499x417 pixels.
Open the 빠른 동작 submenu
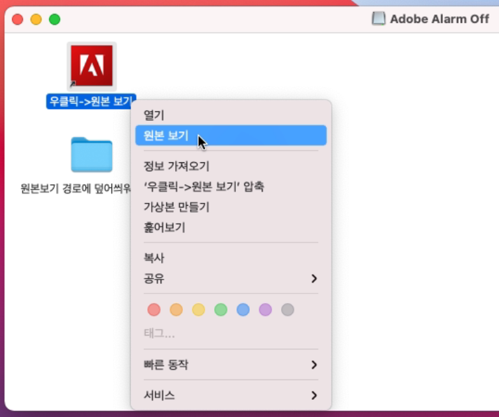[231, 365]
